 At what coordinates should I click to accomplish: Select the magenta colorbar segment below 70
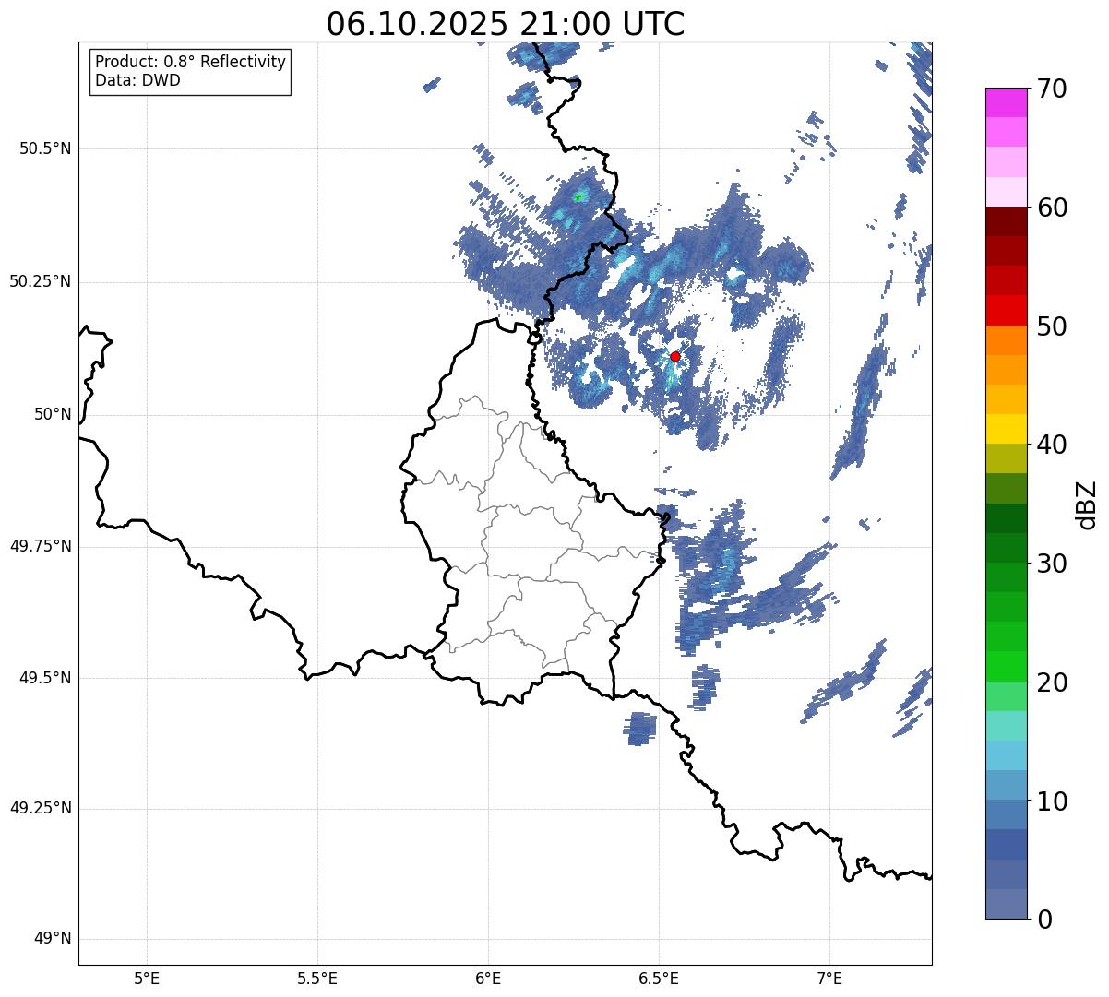tap(1008, 102)
